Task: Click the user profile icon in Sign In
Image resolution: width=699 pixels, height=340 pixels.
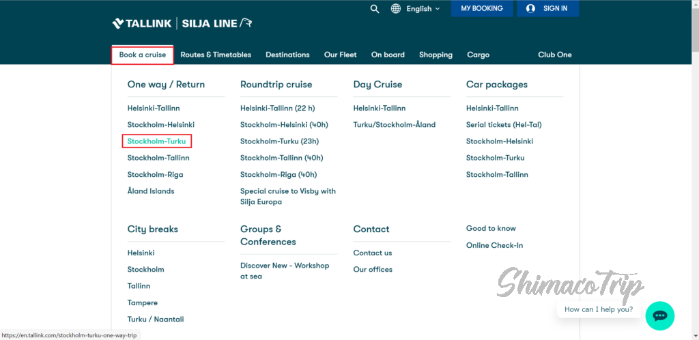Action: point(530,9)
